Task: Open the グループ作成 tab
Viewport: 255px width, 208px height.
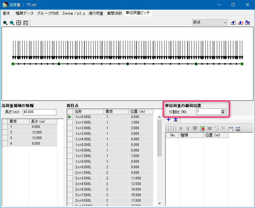Action: [48, 13]
